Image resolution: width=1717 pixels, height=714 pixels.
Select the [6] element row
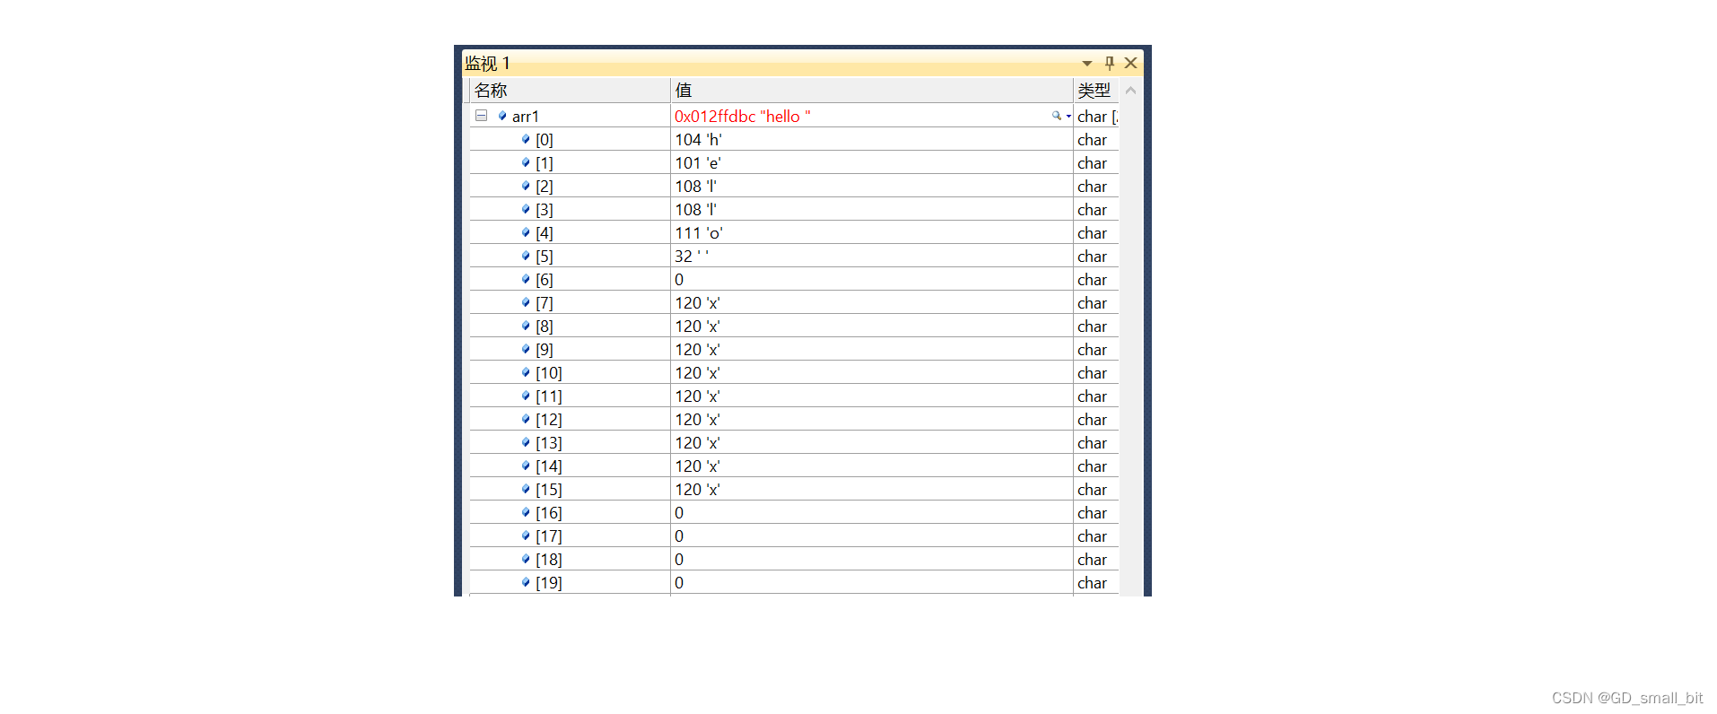click(x=794, y=280)
